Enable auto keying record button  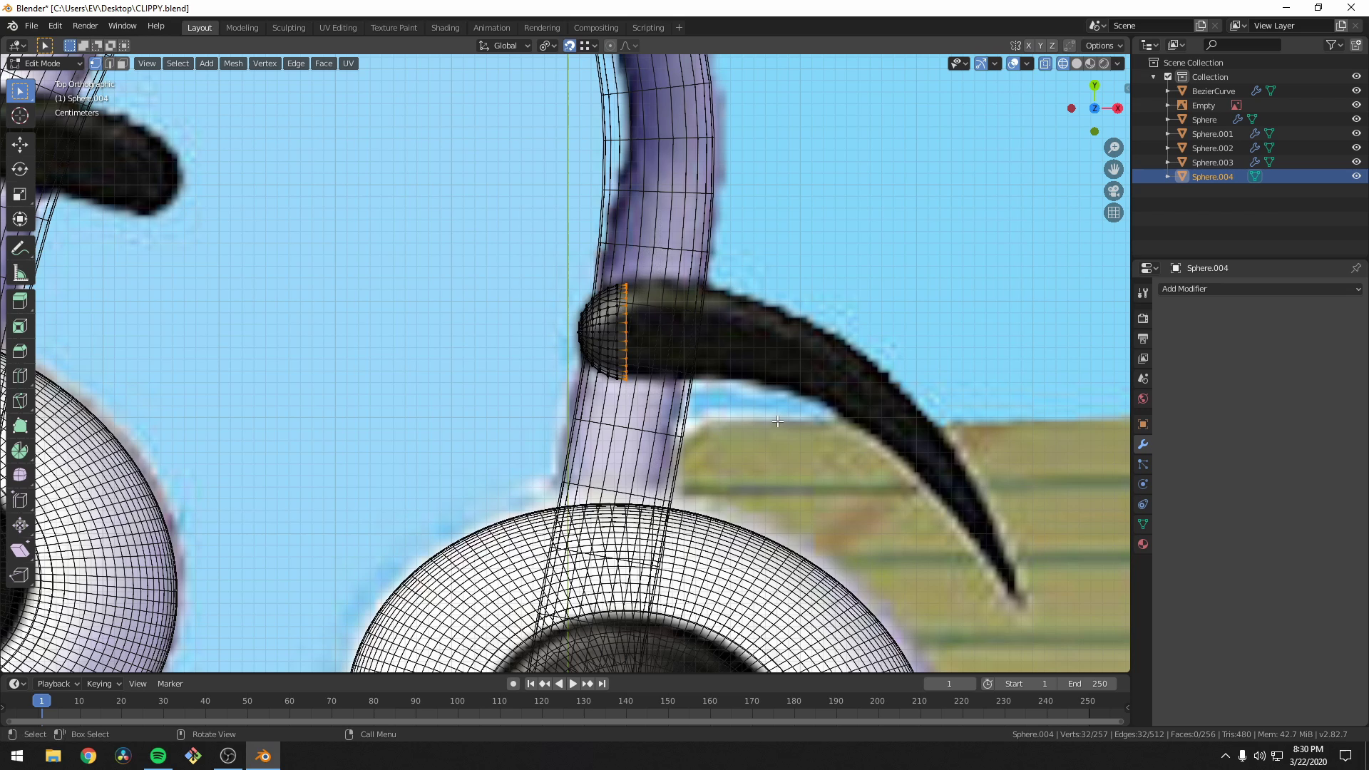tap(513, 683)
